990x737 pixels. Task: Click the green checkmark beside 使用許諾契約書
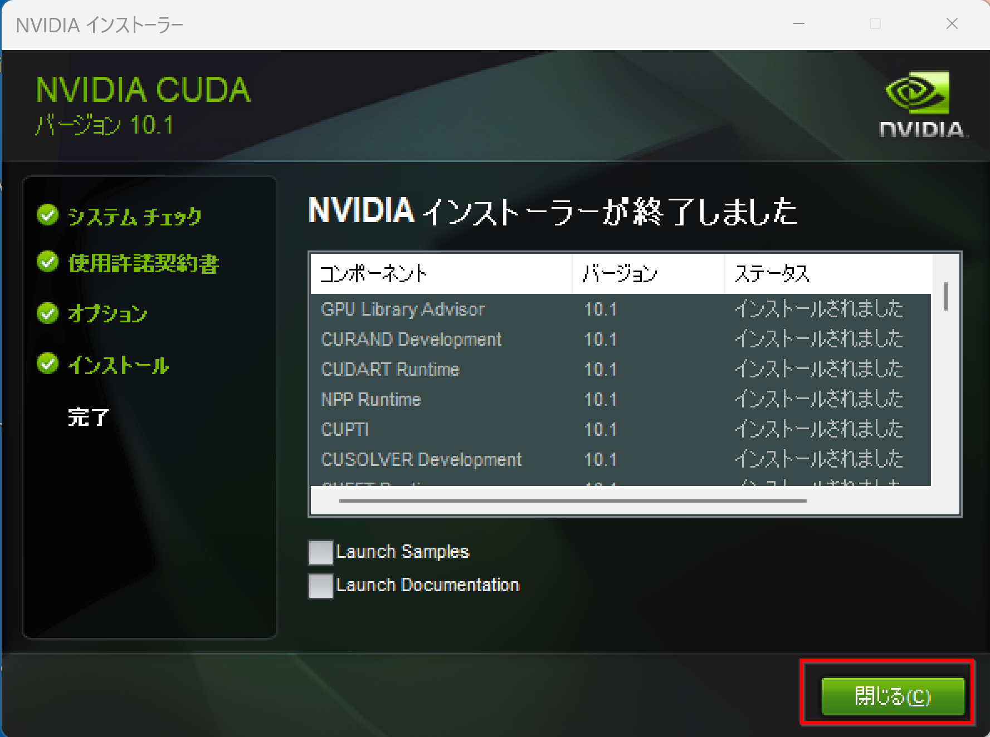coord(48,262)
